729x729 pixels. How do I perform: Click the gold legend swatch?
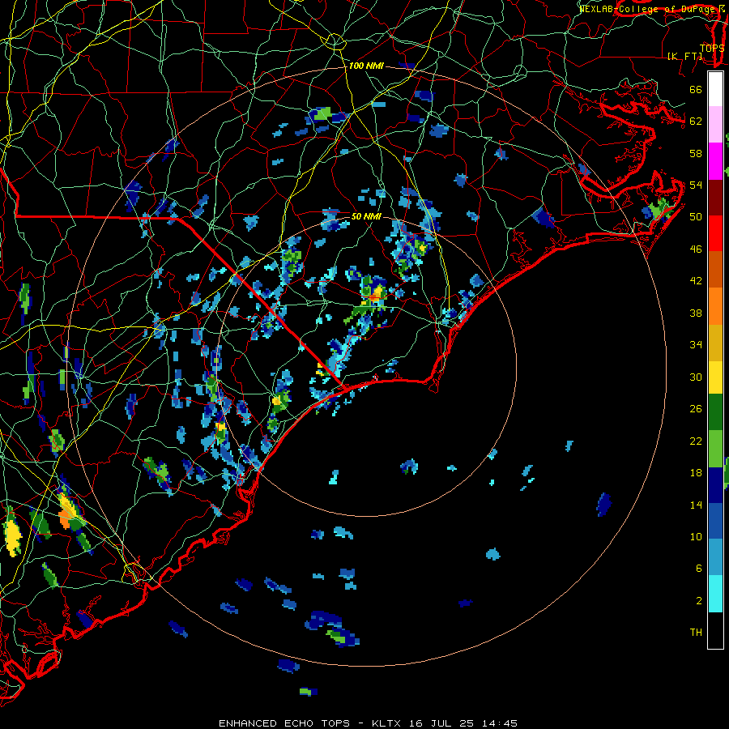pos(715,343)
